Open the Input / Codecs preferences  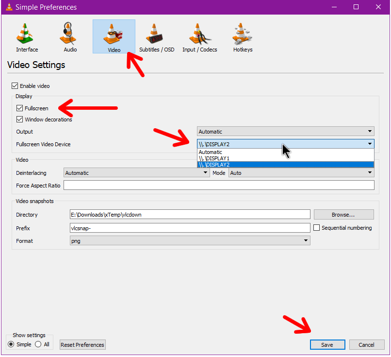(200, 37)
